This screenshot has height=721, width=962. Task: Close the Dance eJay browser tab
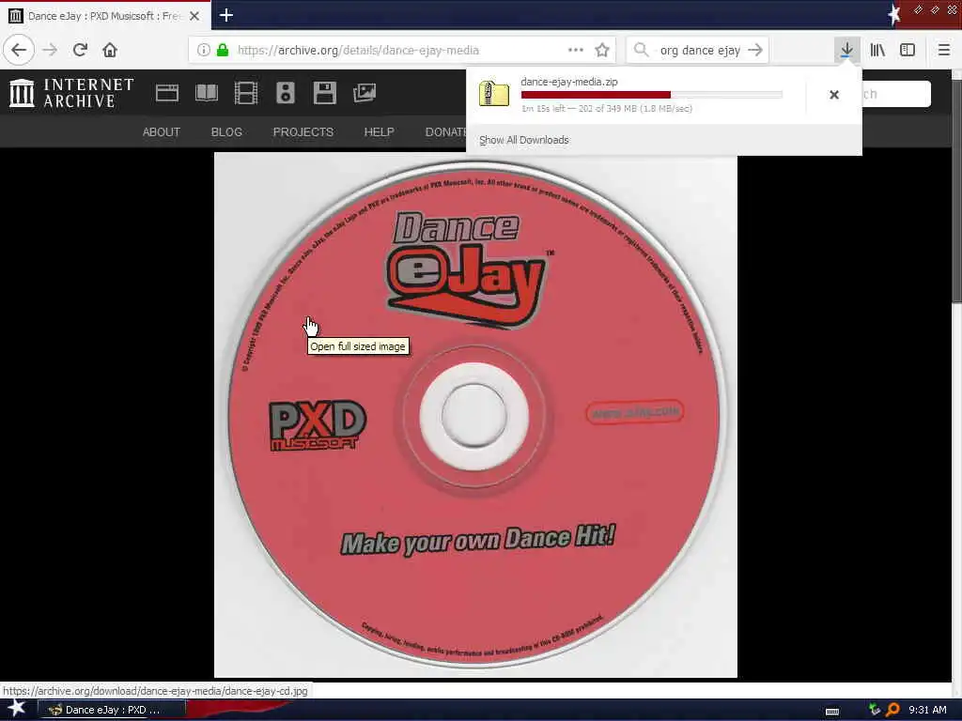click(x=194, y=16)
